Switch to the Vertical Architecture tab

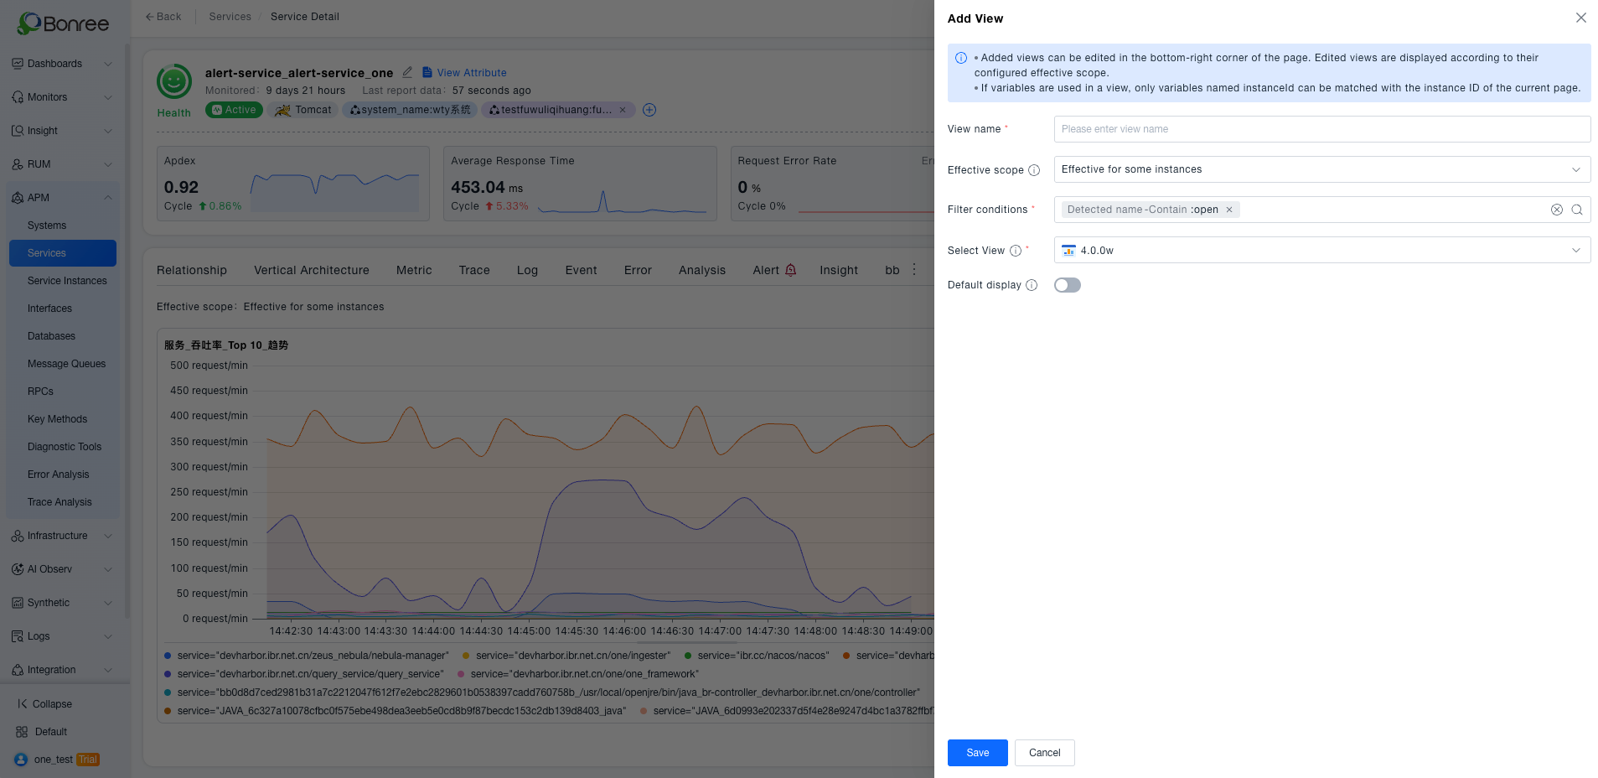tap(312, 270)
